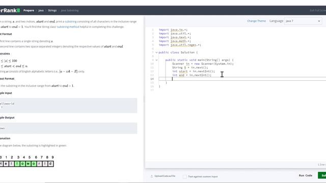Click the HackerRank logo
The image size is (326, 183).
(10, 10)
